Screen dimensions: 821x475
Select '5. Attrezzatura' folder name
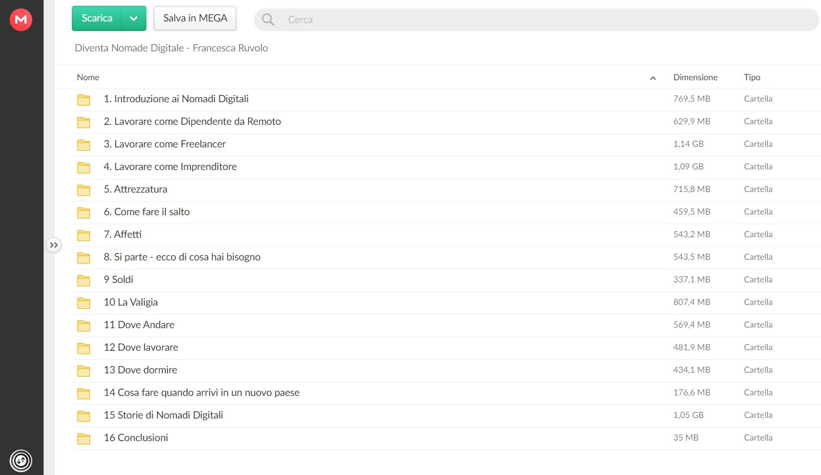point(136,189)
